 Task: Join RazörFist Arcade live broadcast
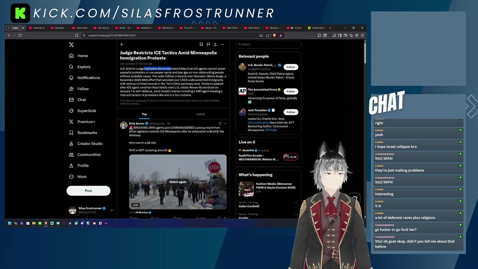coord(258,157)
